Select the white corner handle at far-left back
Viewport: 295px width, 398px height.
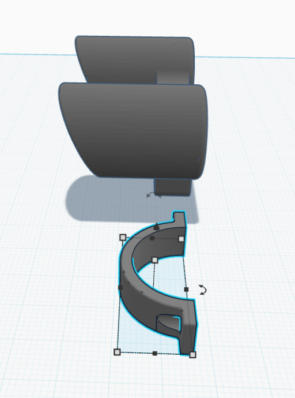(x=123, y=238)
